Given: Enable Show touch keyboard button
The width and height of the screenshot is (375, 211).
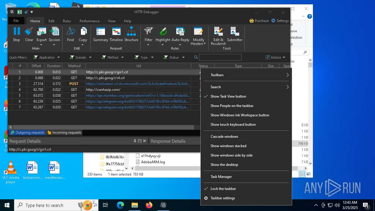Looking at the screenshot, I should 246,125.
